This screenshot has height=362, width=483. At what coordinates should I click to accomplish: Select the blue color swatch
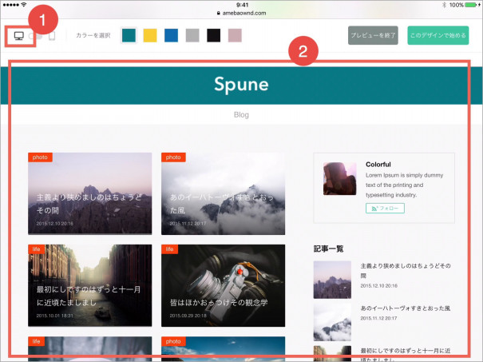[171, 35]
